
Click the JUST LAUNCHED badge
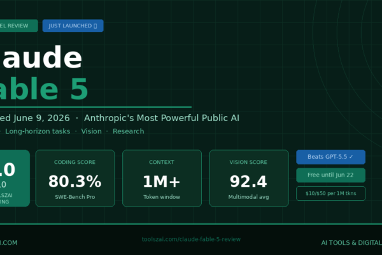[73, 25]
